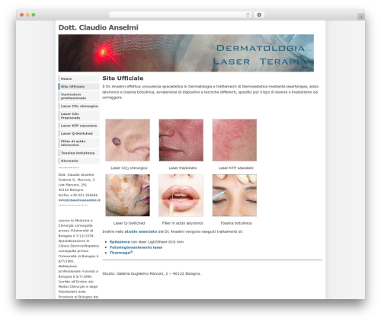Click the 'Sito Ufficiale' page heading
This screenshot has width=381, height=322.
[123, 78]
